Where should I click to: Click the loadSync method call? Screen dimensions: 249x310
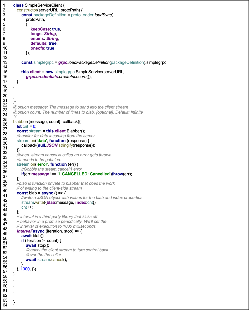tap(103, 15)
